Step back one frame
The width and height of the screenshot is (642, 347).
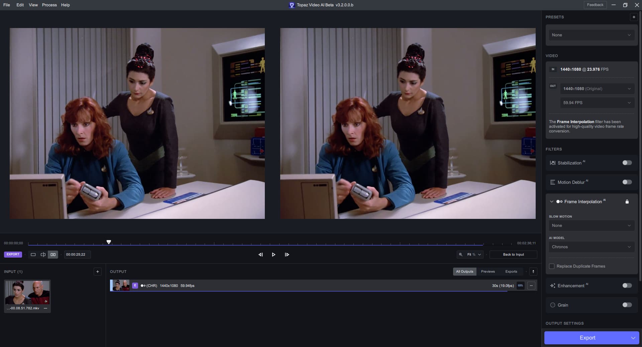pos(260,255)
